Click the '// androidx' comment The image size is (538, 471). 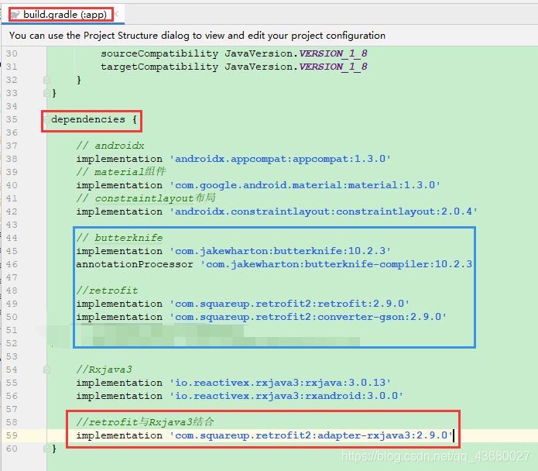tap(110, 146)
